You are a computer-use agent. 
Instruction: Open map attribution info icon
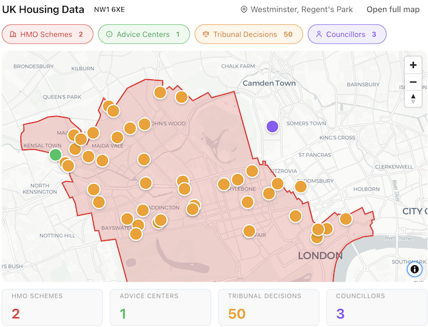415,269
